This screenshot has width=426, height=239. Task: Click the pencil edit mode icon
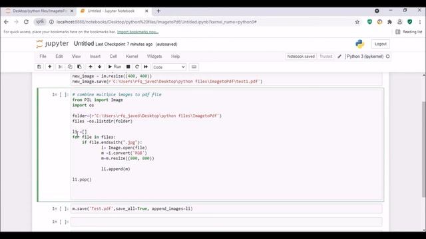point(339,56)
